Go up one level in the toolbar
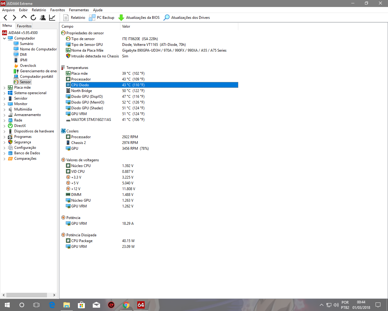388x311 pixels. pyautogui.click(x=24, y=17)
